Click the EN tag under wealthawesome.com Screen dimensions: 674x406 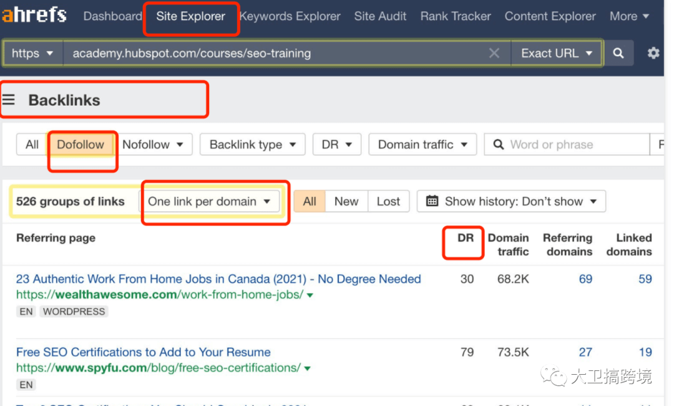pos(26,312)
